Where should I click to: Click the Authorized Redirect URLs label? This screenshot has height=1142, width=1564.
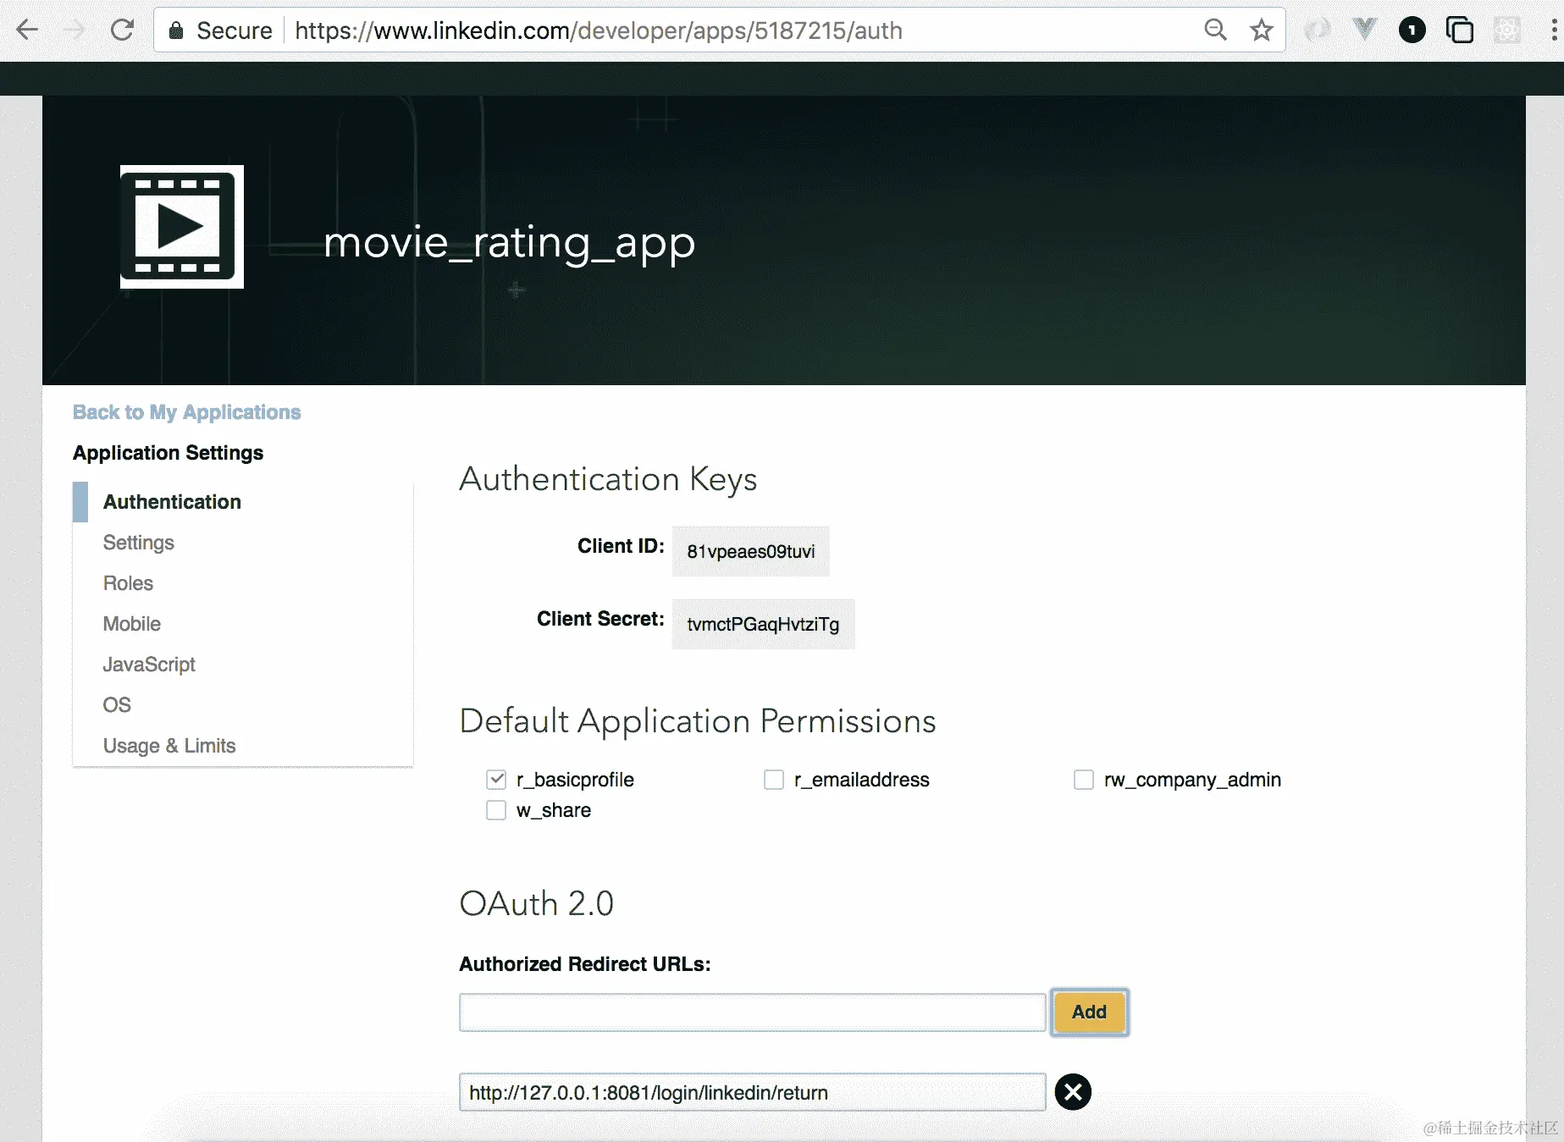585,964
